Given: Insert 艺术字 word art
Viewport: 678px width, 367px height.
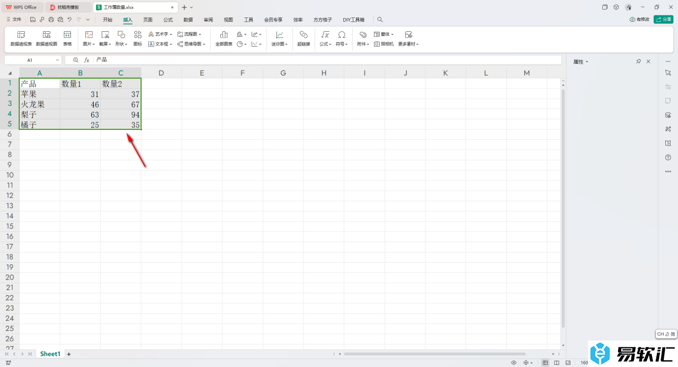Looking at the screenshot, I should pyautogui.click(x=160, y=34).
